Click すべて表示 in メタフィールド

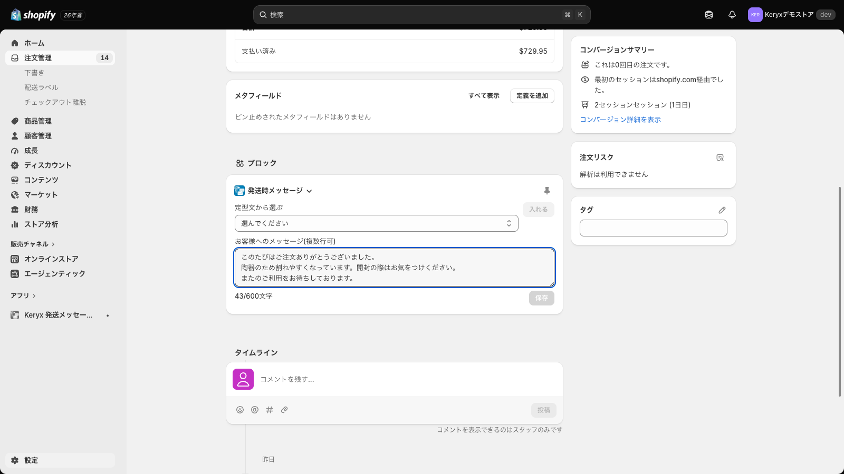click(484, 96)
